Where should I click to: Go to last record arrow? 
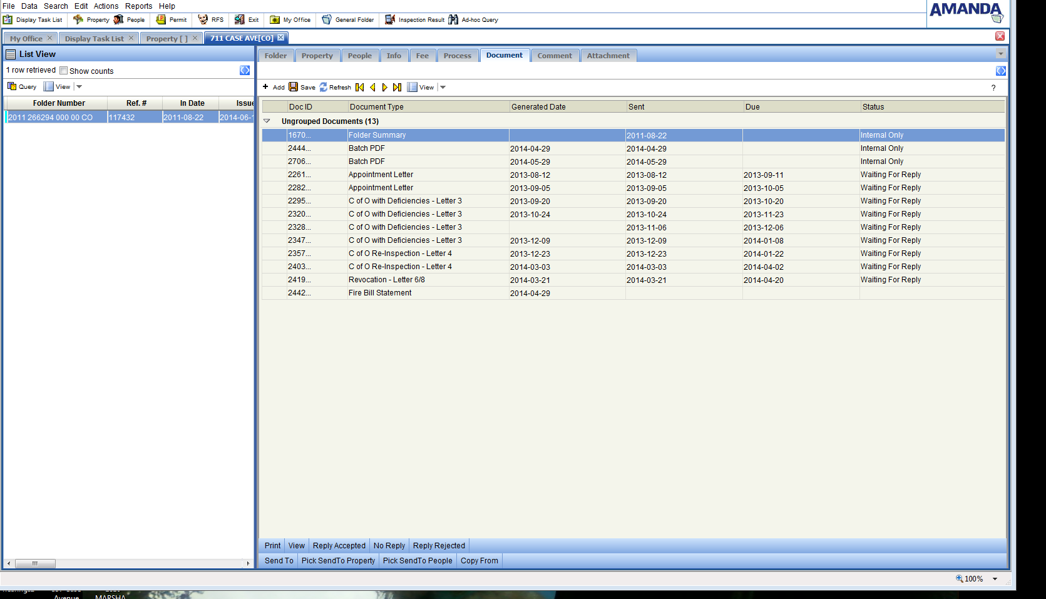[x=397, y=88]
